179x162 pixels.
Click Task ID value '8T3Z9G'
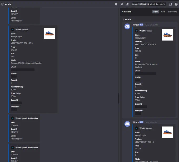coord(14,132)
